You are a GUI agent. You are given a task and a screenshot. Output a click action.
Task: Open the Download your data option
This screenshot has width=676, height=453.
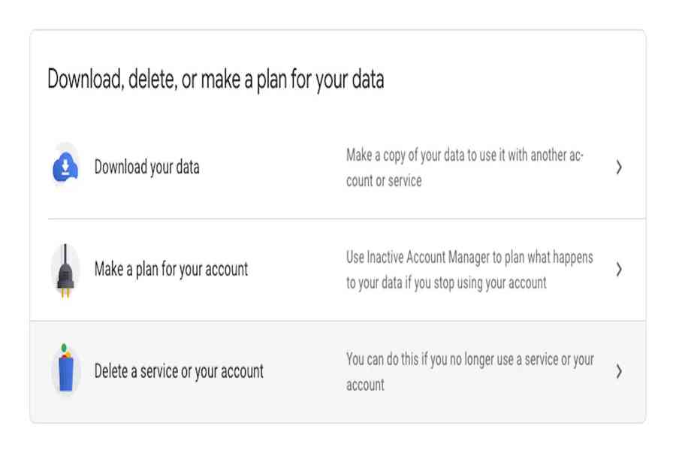[x=146, y=168]
